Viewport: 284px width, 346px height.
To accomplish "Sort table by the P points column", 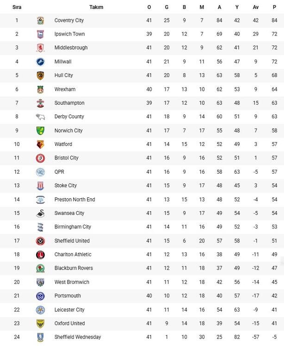I will [x=274, y=7].
